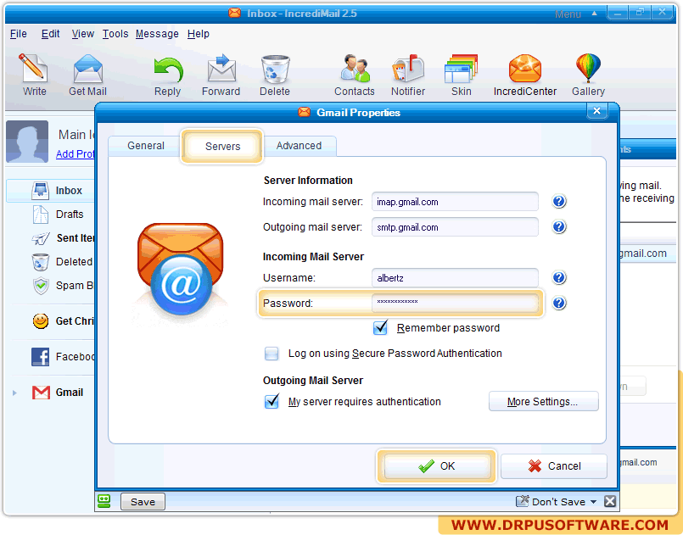Switch to the Servers tab

coord(222,147)
